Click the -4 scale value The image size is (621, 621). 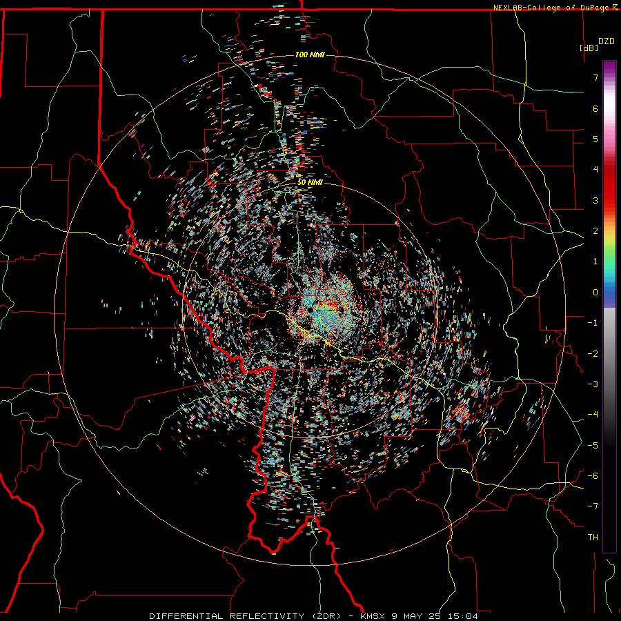coord(593,415)
